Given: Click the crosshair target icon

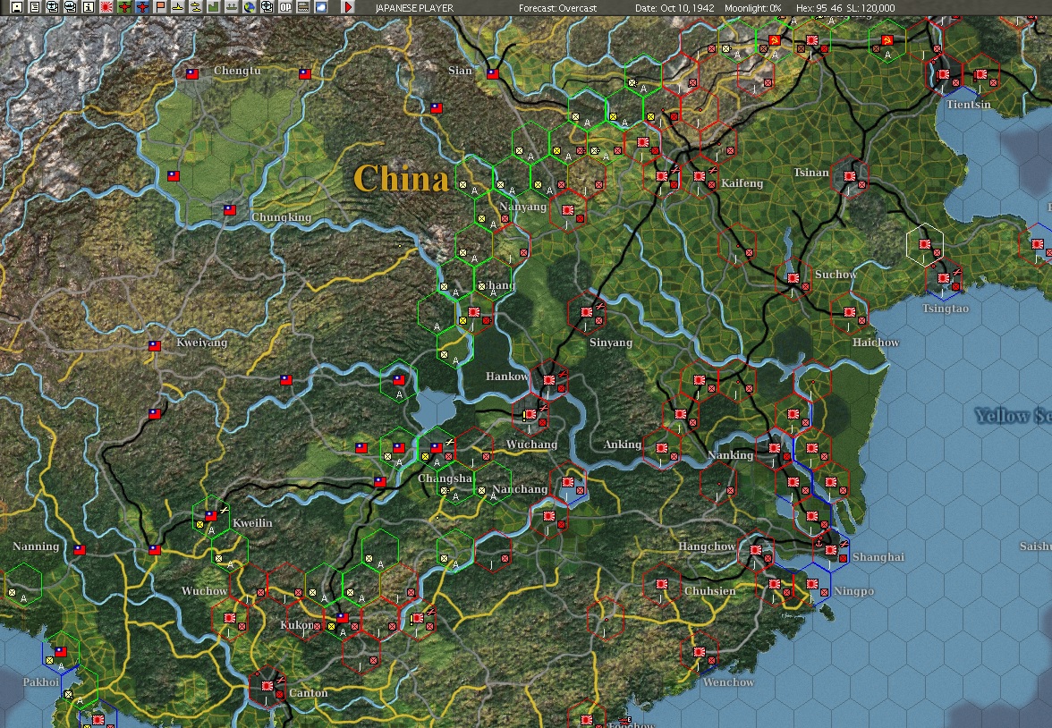Looking at the screenshot, I should (267, 7).
